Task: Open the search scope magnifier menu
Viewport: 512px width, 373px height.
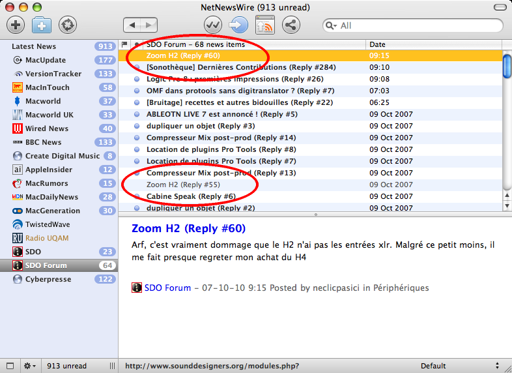Action: pyautogui.click(x=331, y=25)
